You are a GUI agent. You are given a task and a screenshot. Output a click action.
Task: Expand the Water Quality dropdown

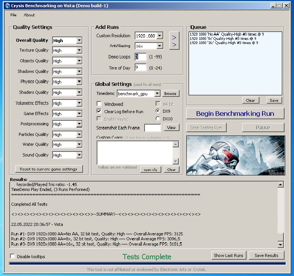(x=79, y=145)
